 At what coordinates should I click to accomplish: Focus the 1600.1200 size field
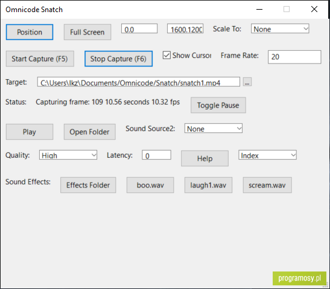185,28
